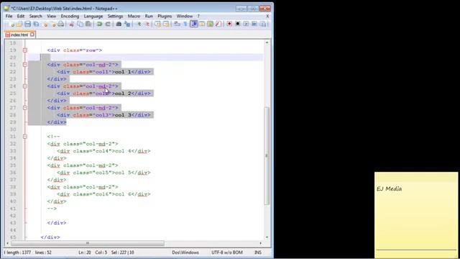Click the Stop Recording macro icon

[238, 24]
